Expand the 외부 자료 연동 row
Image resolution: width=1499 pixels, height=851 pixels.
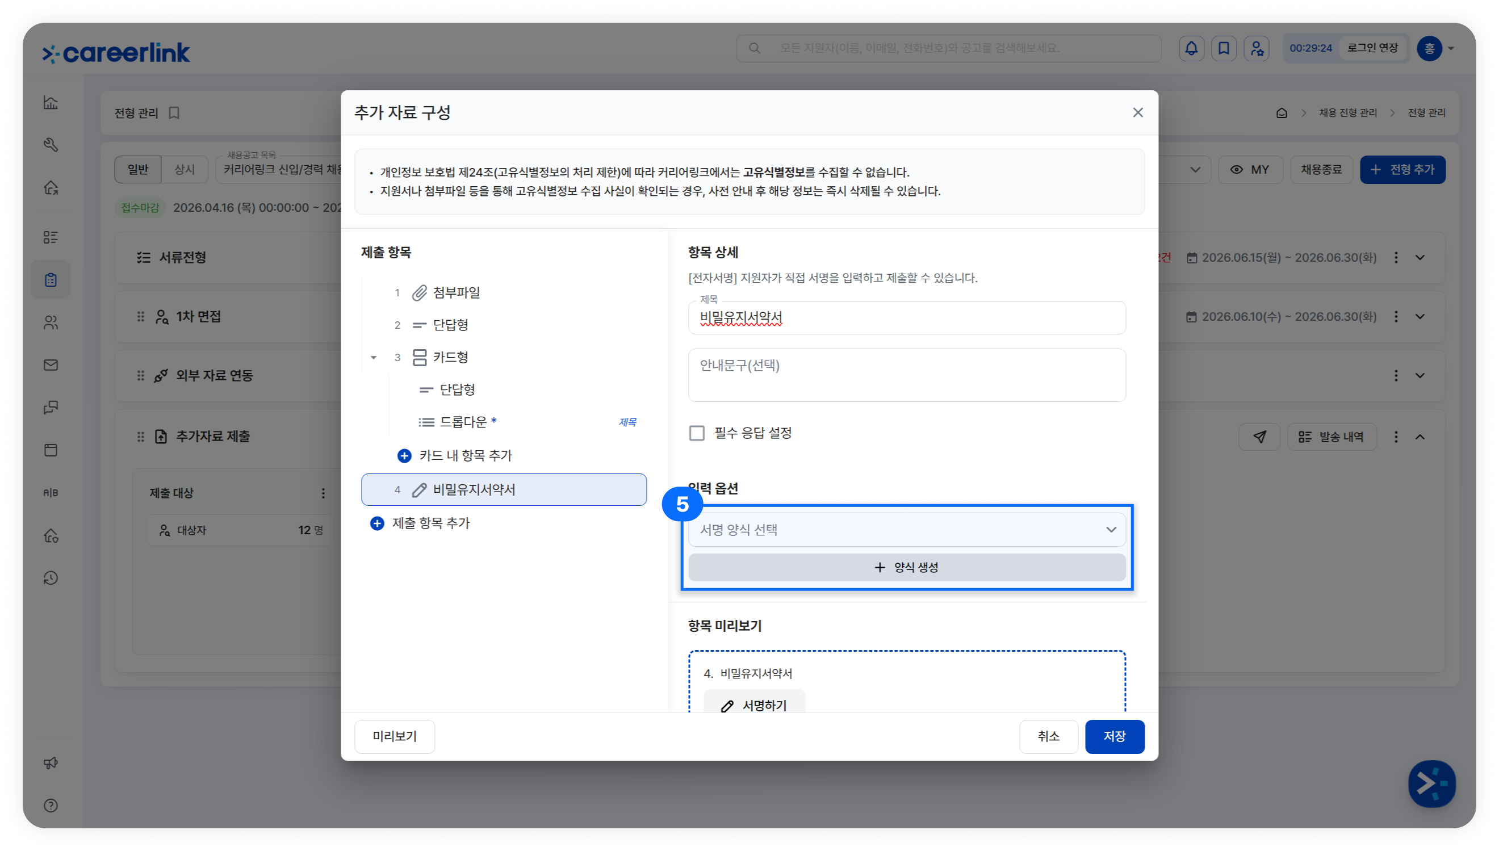coord(1420,376)
